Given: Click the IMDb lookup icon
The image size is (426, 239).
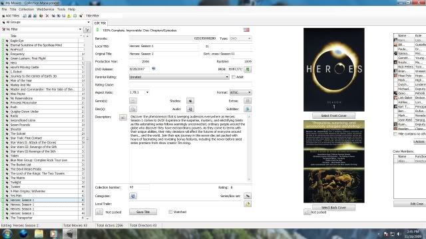Looking at the screenshot, I should click(x=248, y=69).
